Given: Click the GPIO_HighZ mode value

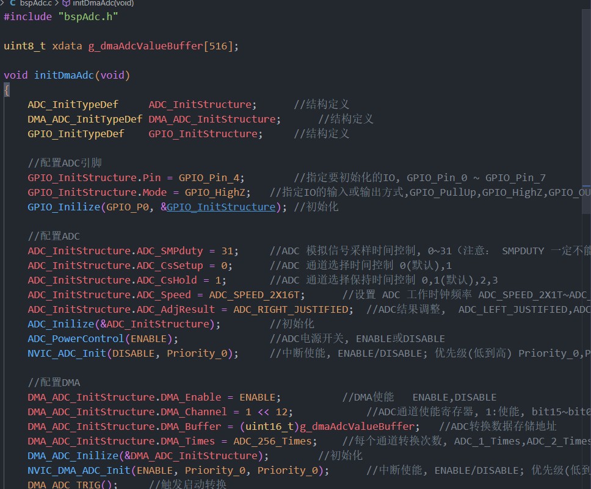Looking at the screenshot, I should tap(215, 192).
